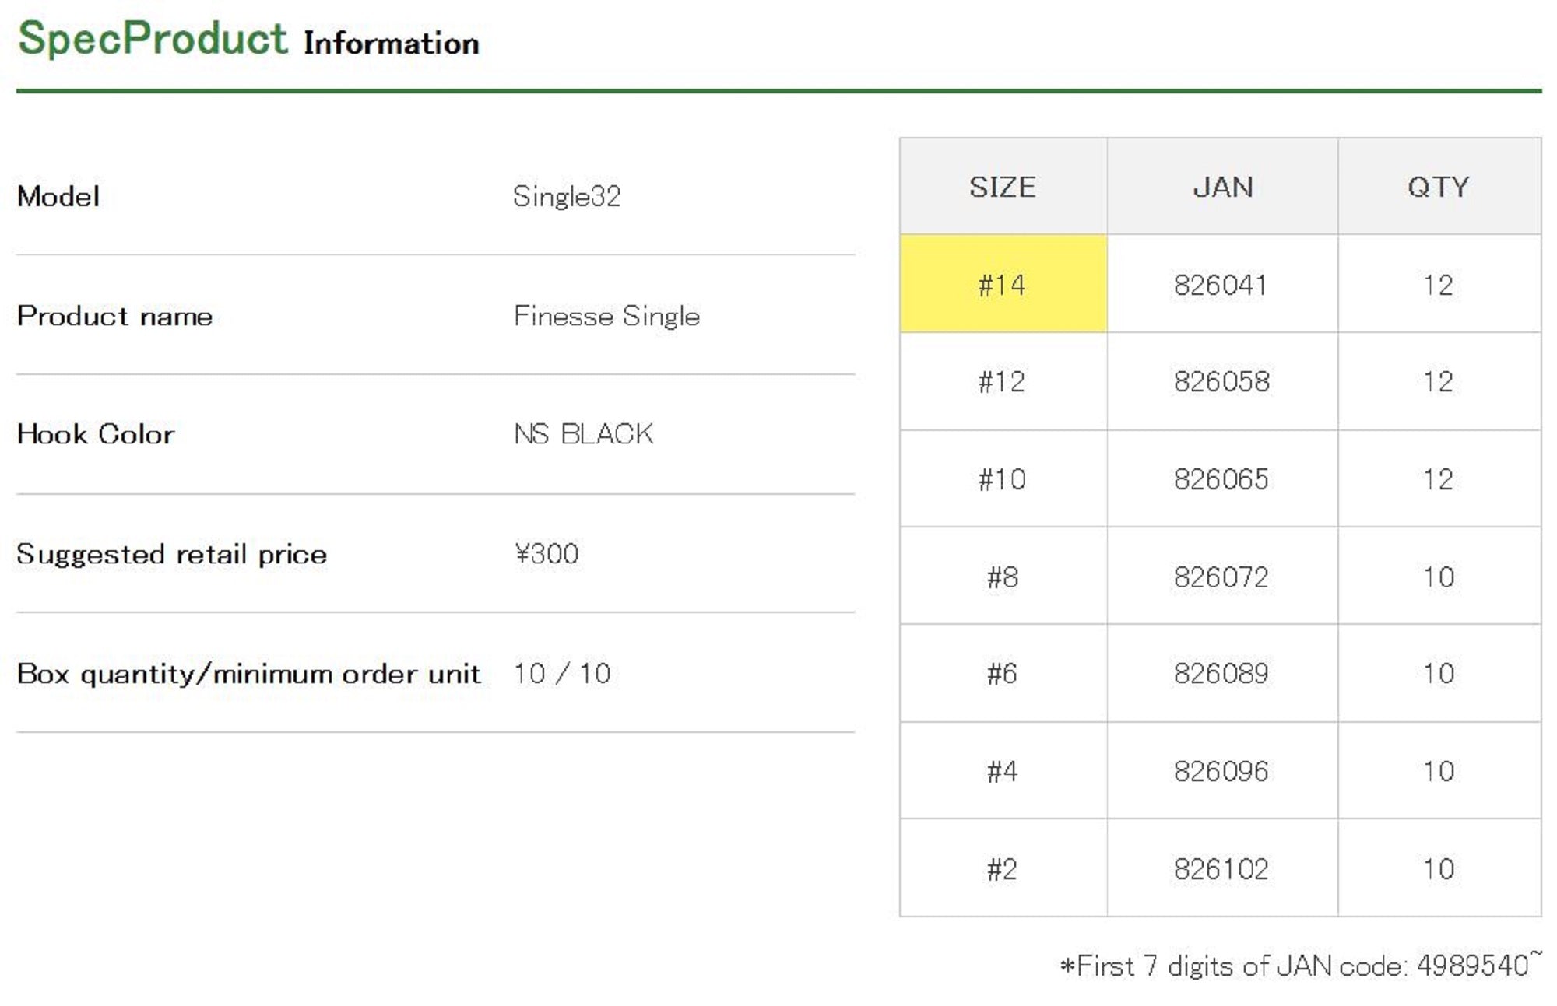Click the 10 / 10 box quantity value

[x=562, y=673]
